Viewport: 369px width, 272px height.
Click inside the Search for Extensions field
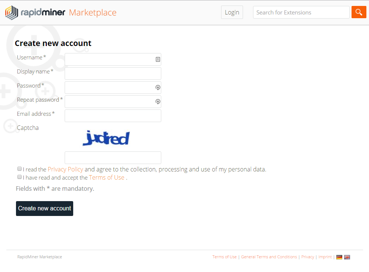click(x=301, y=12)
